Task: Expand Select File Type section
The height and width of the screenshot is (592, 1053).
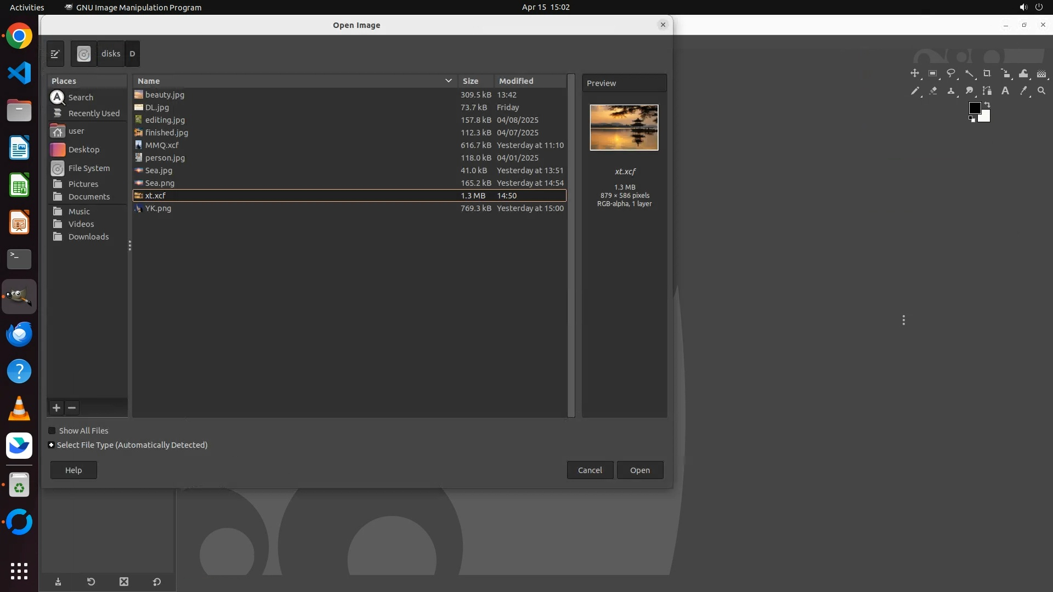Action: (52, 445)
